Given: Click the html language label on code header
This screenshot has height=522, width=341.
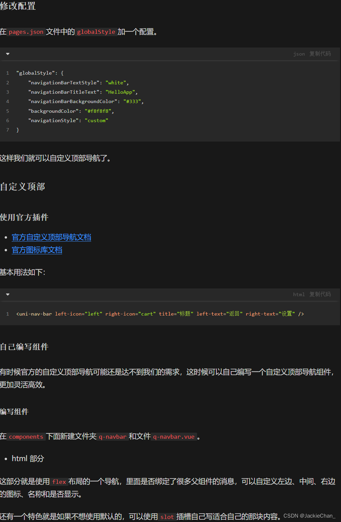Looking at the screenshot, I should [299, 294].
